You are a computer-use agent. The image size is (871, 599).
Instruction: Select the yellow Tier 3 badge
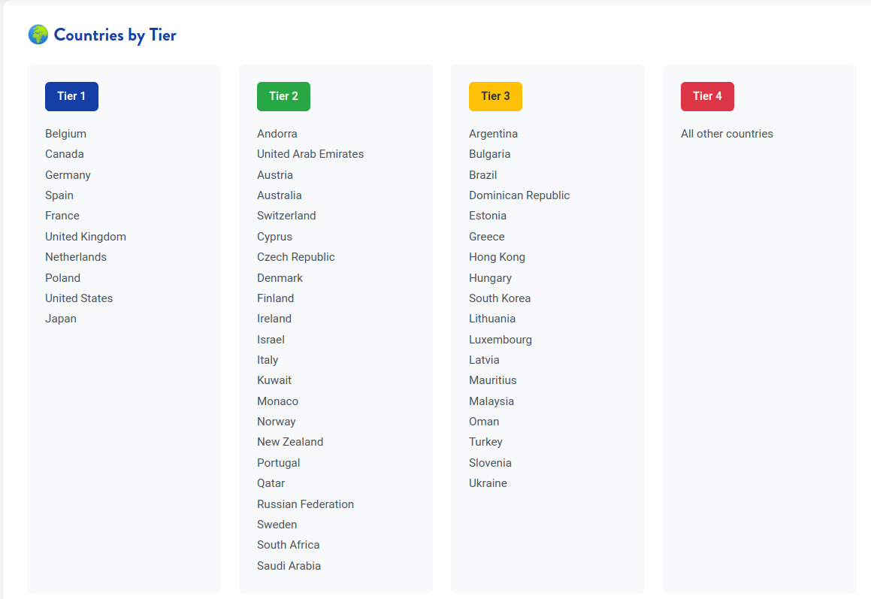pos(495,96)
